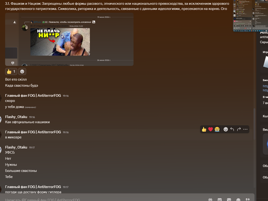268x201 pixels.
Task: Select the message "скоро"
Action: coord(10,101)
